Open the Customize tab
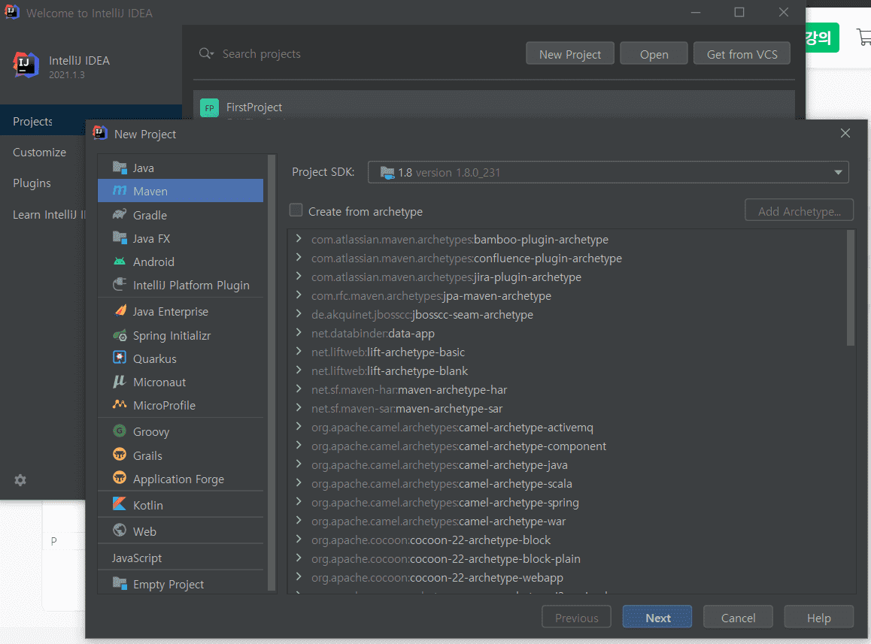871x644 pixels. point(43,152)
